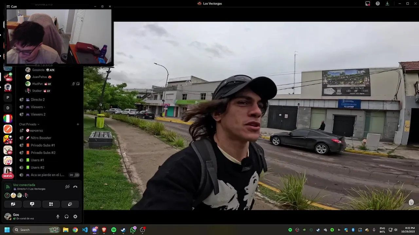Join the Viewers 2 voice channel
419x235 pixels.
point(49,115)
